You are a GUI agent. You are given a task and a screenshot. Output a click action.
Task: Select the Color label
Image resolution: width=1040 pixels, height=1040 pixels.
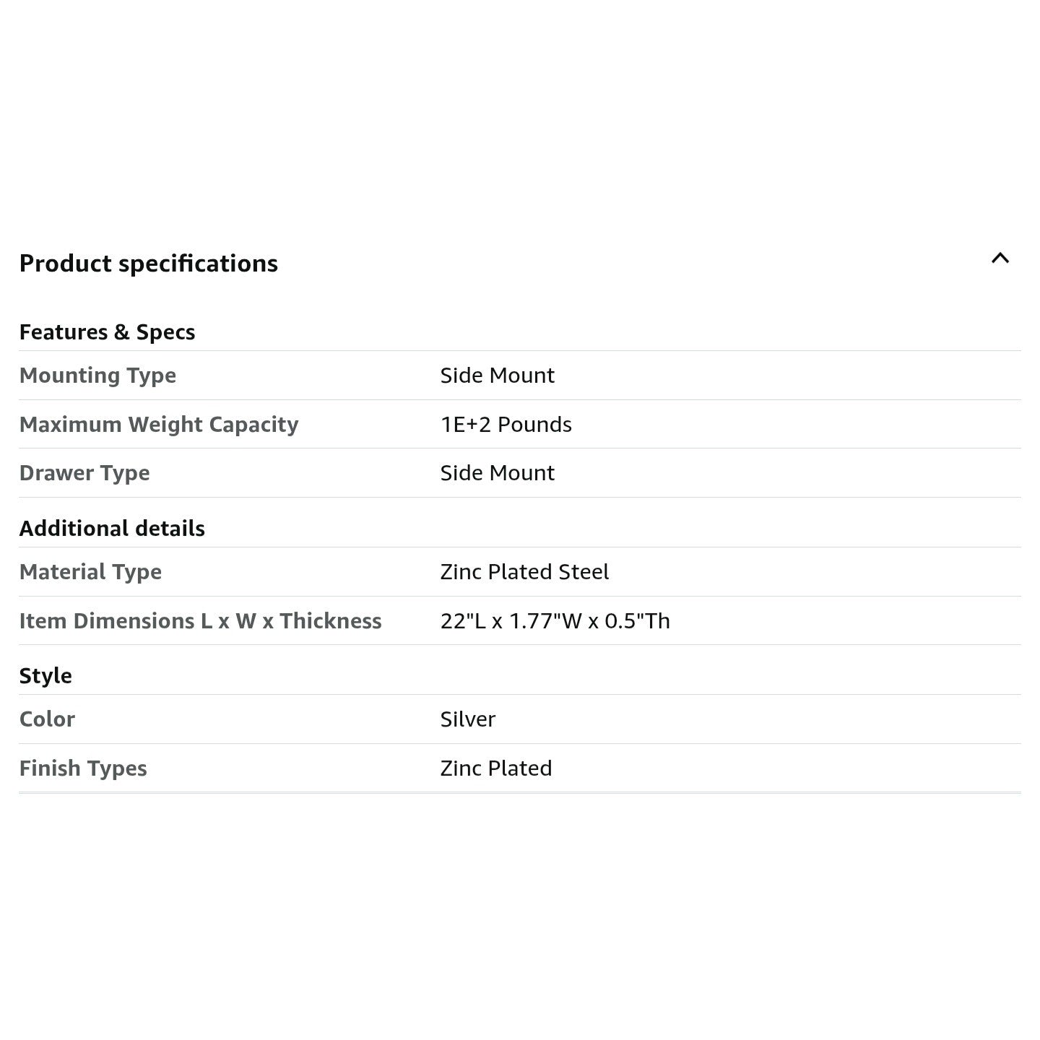click(x=47, y=719)
